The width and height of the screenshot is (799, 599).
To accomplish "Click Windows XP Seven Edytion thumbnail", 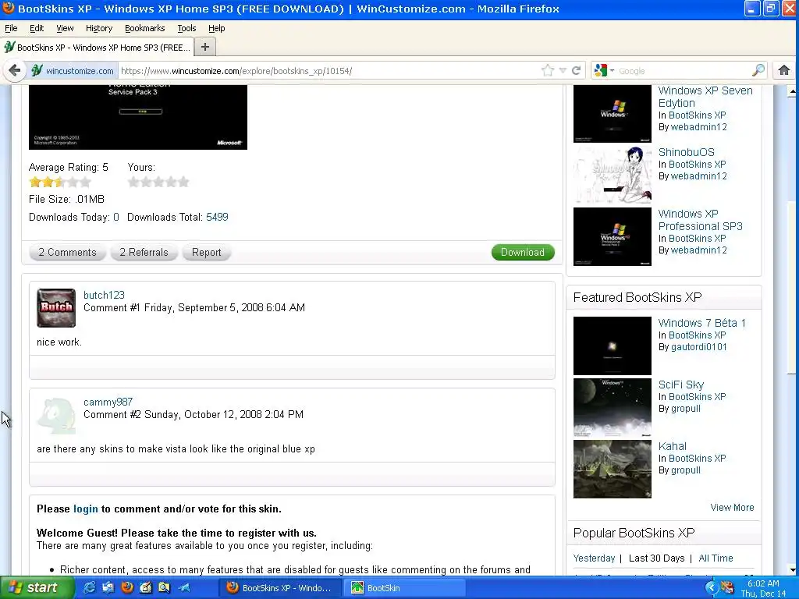I will pyautogui.click(x=612, y=114).
